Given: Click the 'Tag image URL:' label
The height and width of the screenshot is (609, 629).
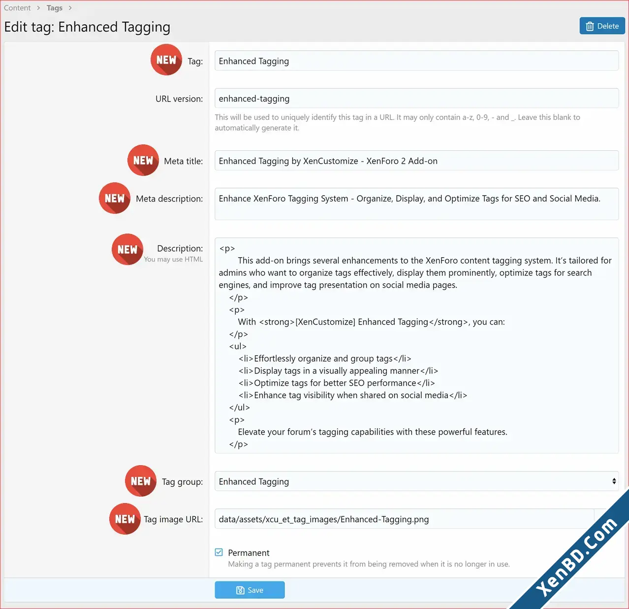Looking at the screenshot, I should (173, 520).
